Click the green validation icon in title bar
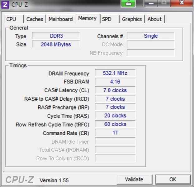The image size is (194, 187). (128, 3)
